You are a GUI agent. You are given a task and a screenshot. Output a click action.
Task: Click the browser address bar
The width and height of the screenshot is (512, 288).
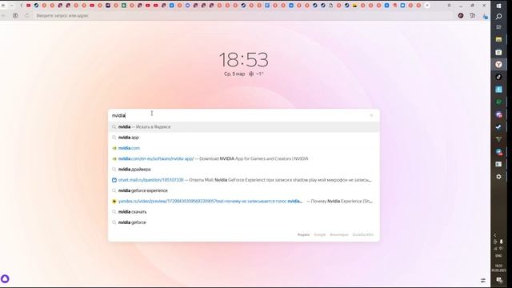click(x=243, y=16)
